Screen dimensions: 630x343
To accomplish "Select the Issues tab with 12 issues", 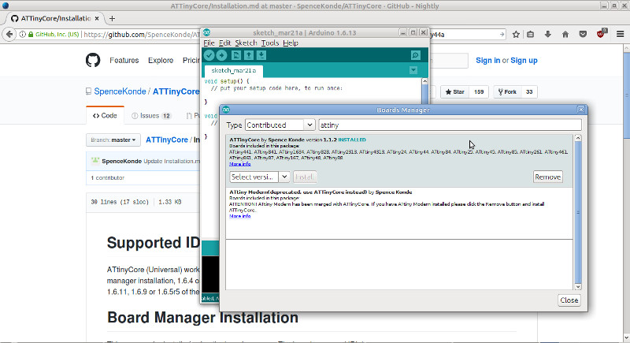I will [x=151, y=115].
